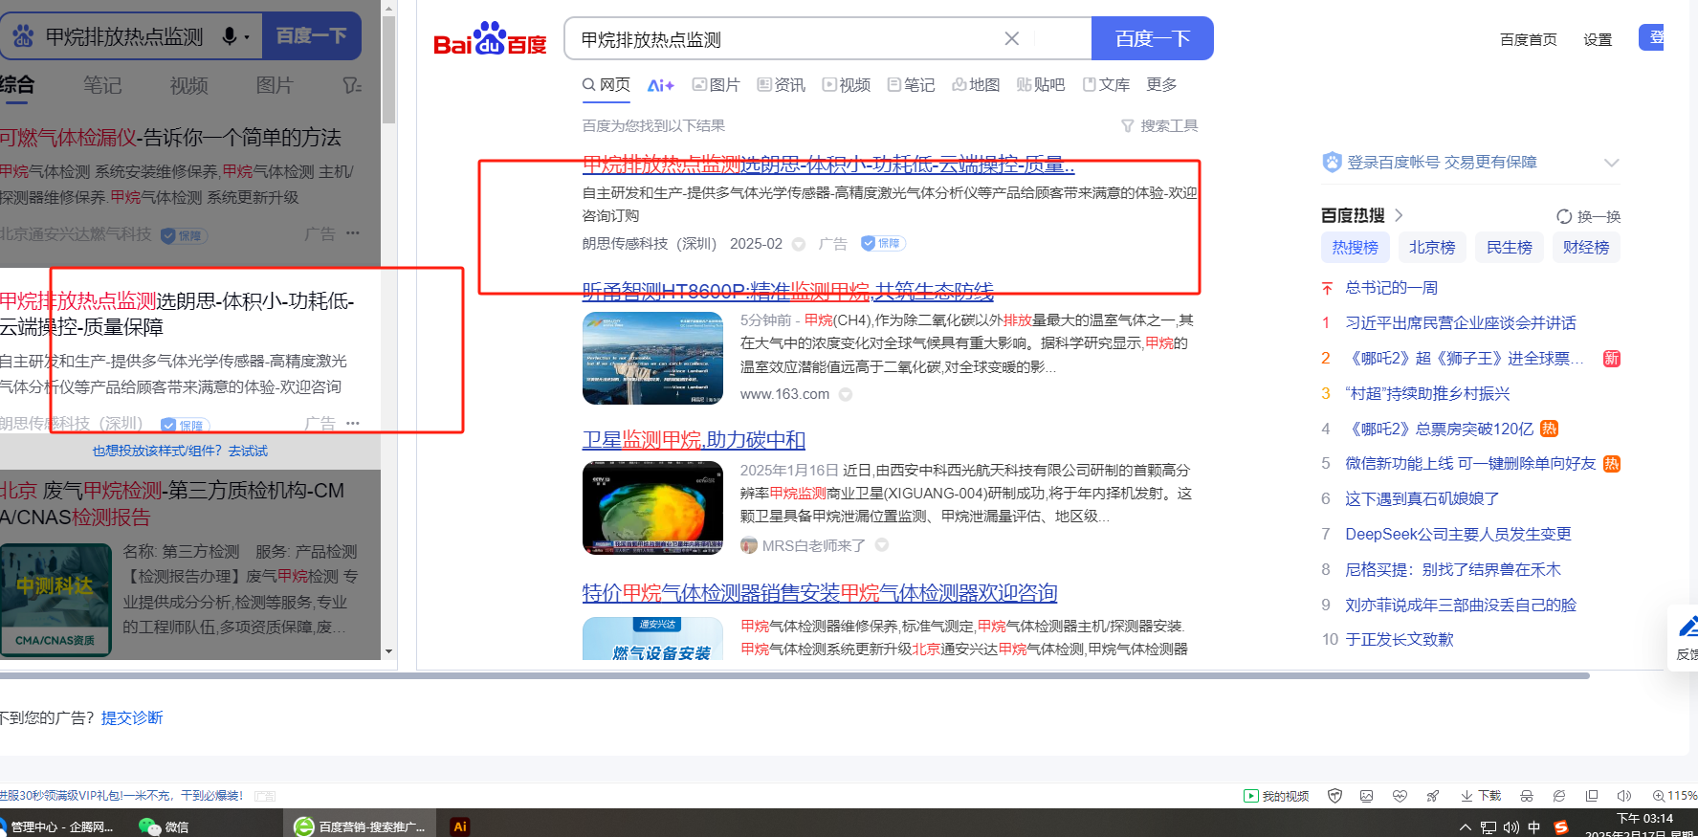
Task: Expand the 登录百度帐号 panel chevron
Action: pyautogui.click(x=1612, y=163)
